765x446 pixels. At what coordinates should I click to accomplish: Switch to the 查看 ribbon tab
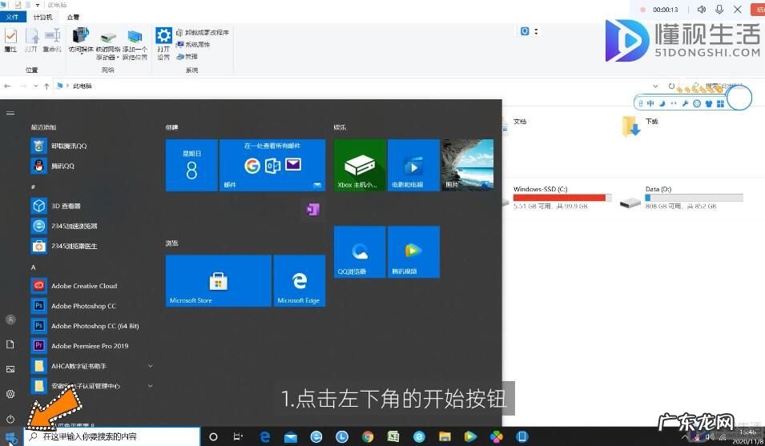point(73,17)
